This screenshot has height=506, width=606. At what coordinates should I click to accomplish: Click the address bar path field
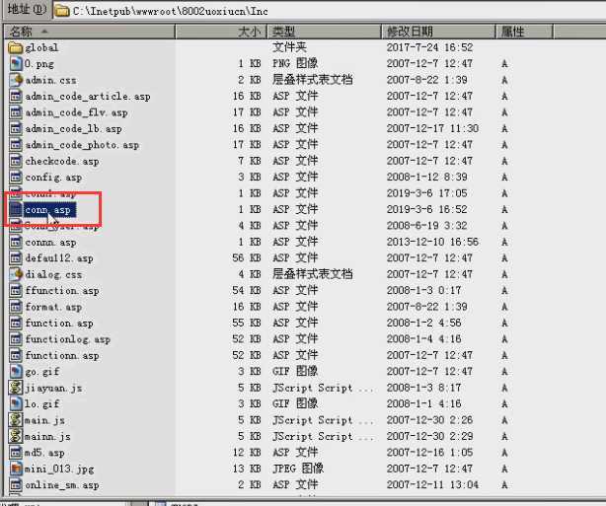click(x=329, y=11)
